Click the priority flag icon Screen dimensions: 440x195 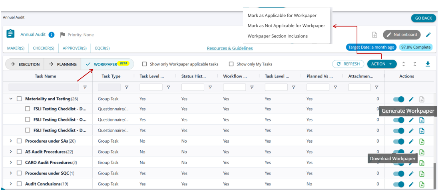point(62,35)
